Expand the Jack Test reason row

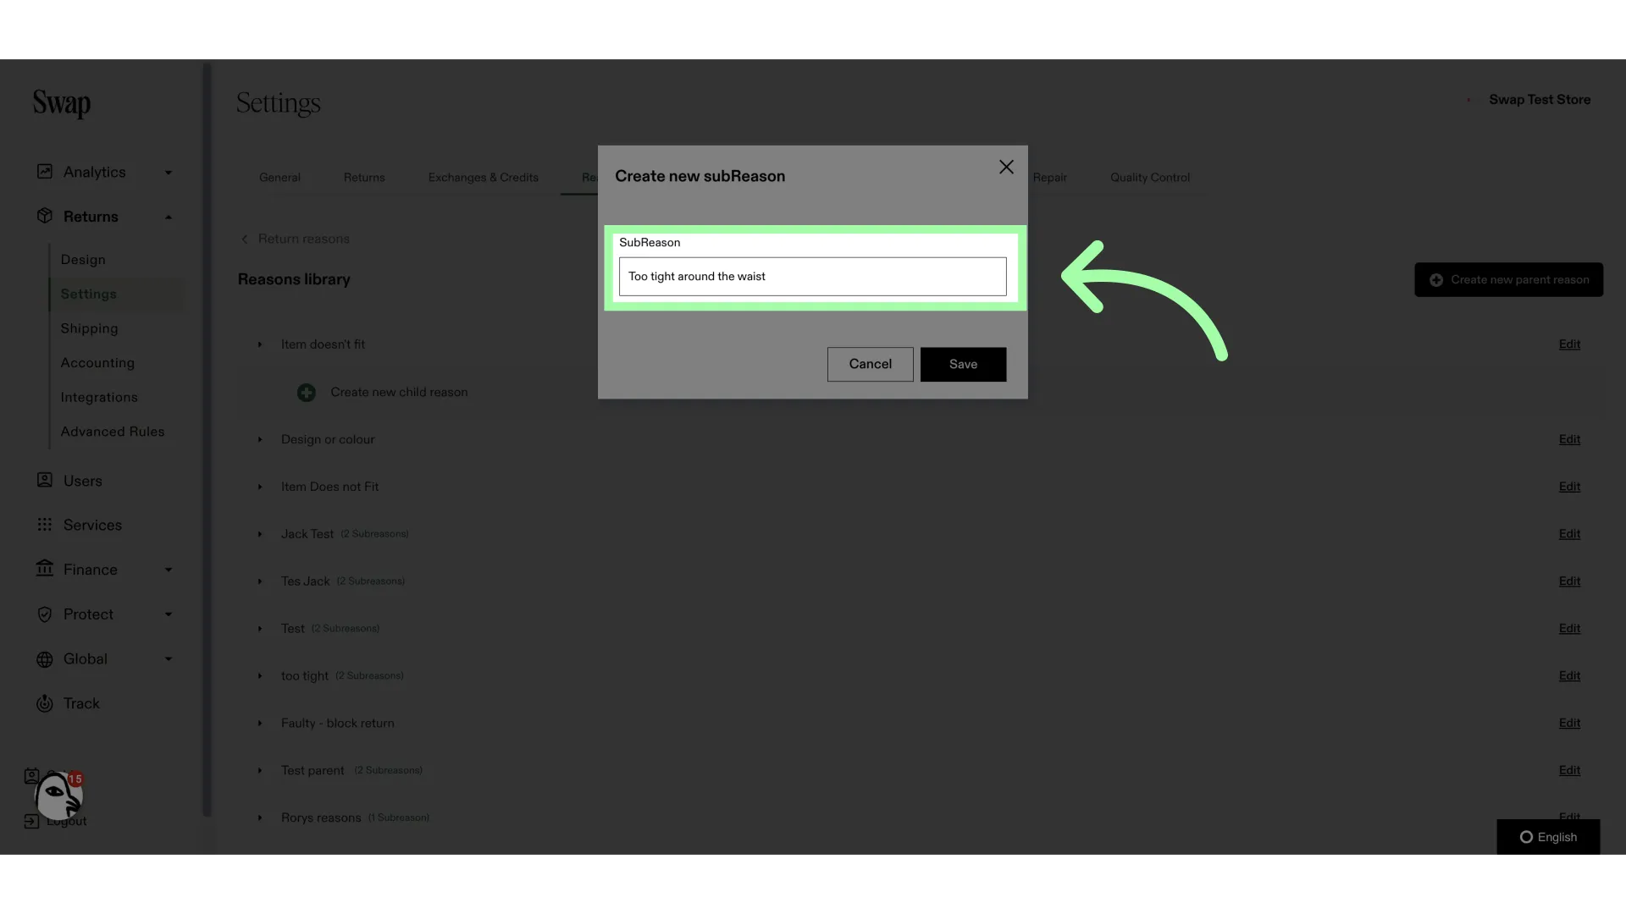(x=260, y=534)
